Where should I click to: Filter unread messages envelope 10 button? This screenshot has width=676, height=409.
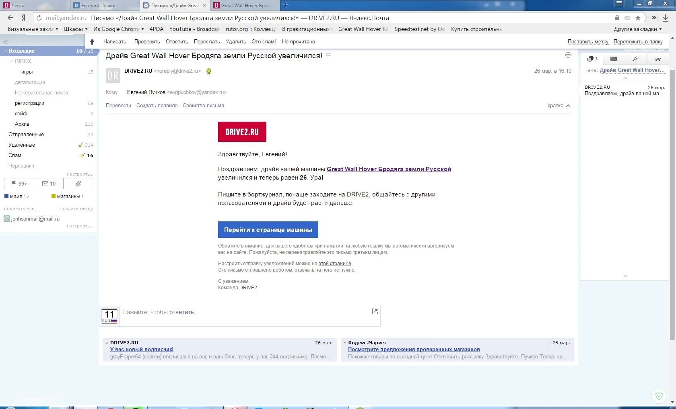(49, 184)
